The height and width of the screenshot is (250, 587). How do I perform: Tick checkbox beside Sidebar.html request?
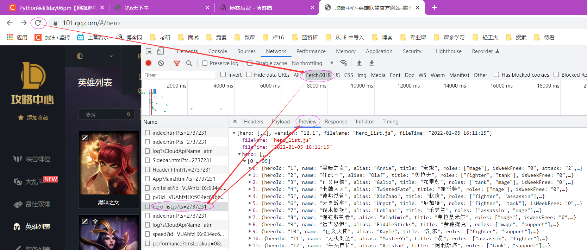tap(148, 160)
